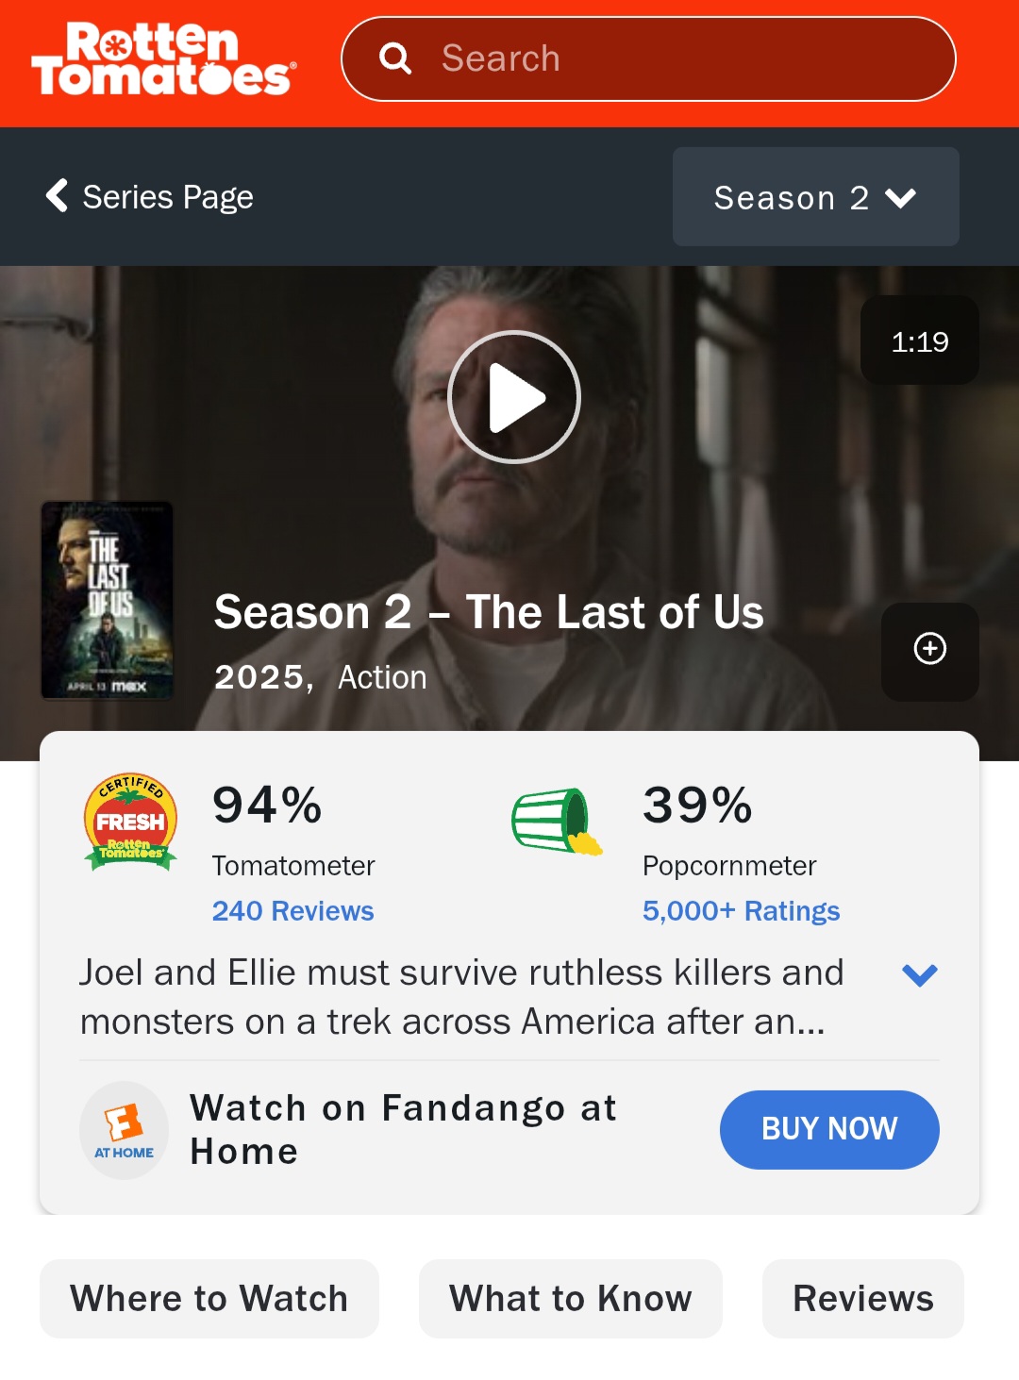The image size is (1019, 1380).
Task: Click the 39% Popcornmeter score
Action: (x=697, y=805)
